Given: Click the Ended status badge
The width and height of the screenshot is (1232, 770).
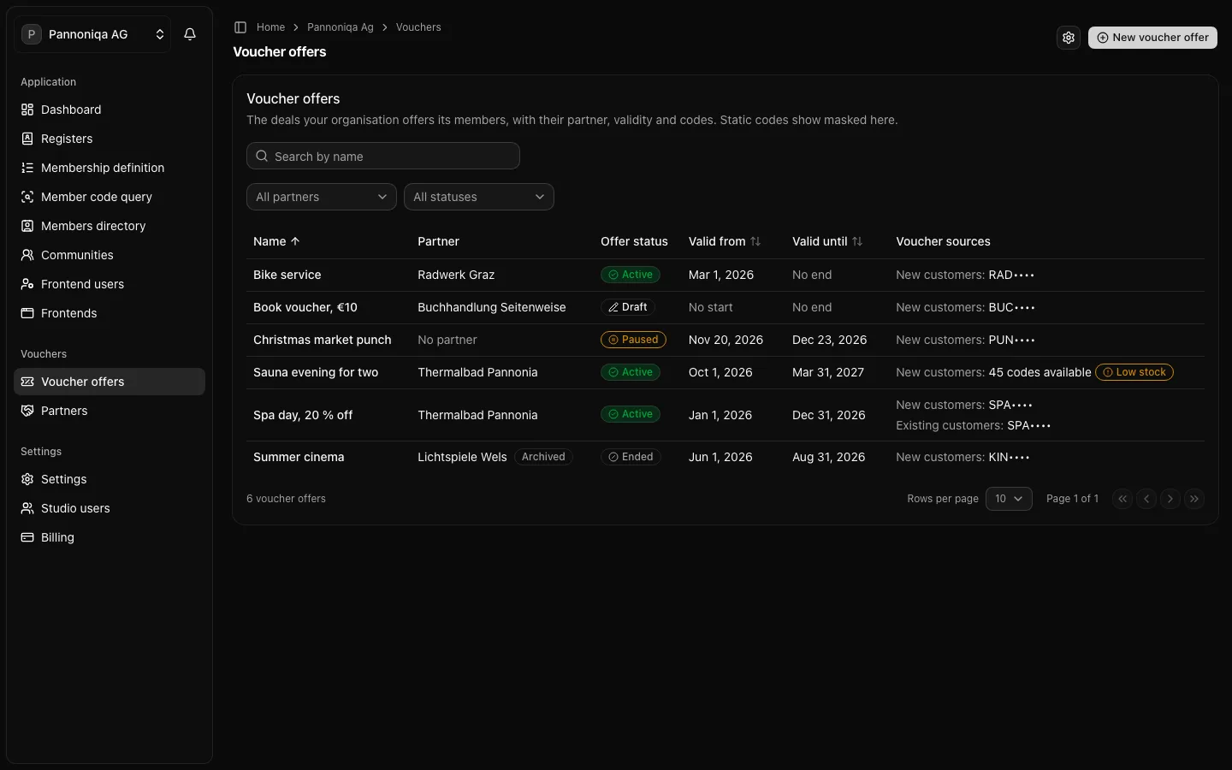Looking at the screenshot, I should coord(631,457).
